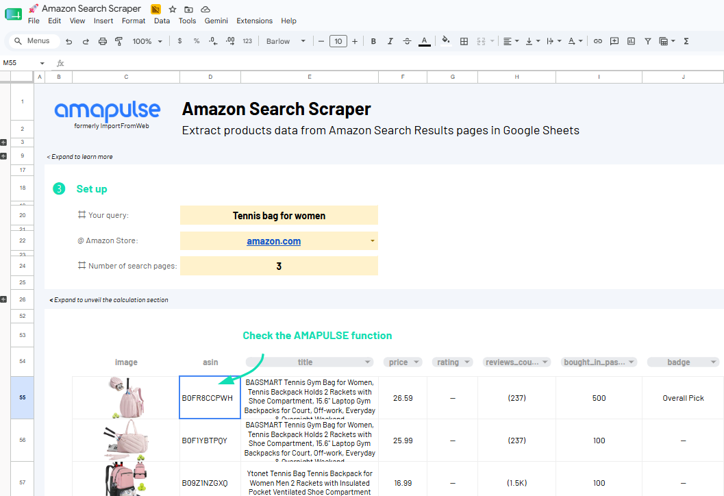The image size is (724, 496).
Task: Toggle bold formatting
Action: (x=373, y=41)
